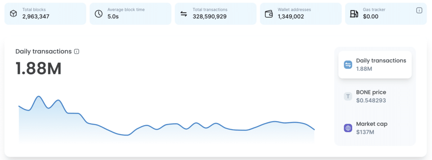
Task: Click the Daily transactions chart heading
Action: click(x=43, y=52)
